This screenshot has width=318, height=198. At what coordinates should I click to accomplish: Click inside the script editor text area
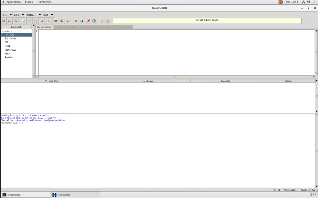tap(176, 52)
